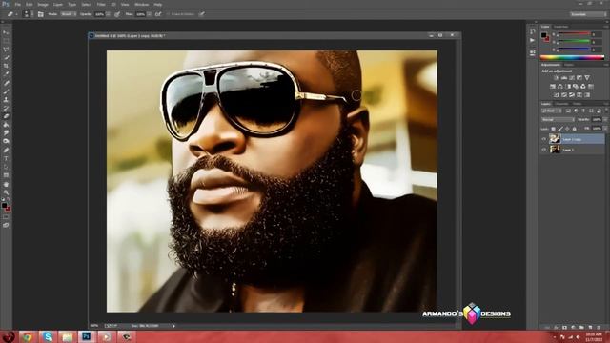The height and width of the screenshot is (343, 610).
Task: Open the layer blend mode Normal dropdown
Action: click(x=558, y=120)
